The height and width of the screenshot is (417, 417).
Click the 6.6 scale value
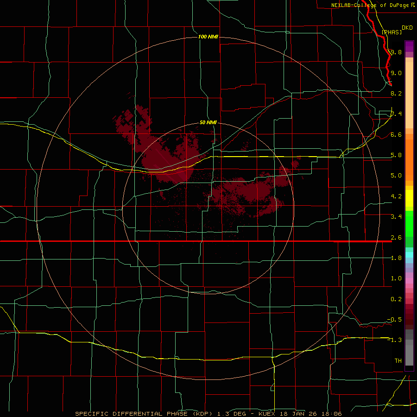click(x=396, y=134)
